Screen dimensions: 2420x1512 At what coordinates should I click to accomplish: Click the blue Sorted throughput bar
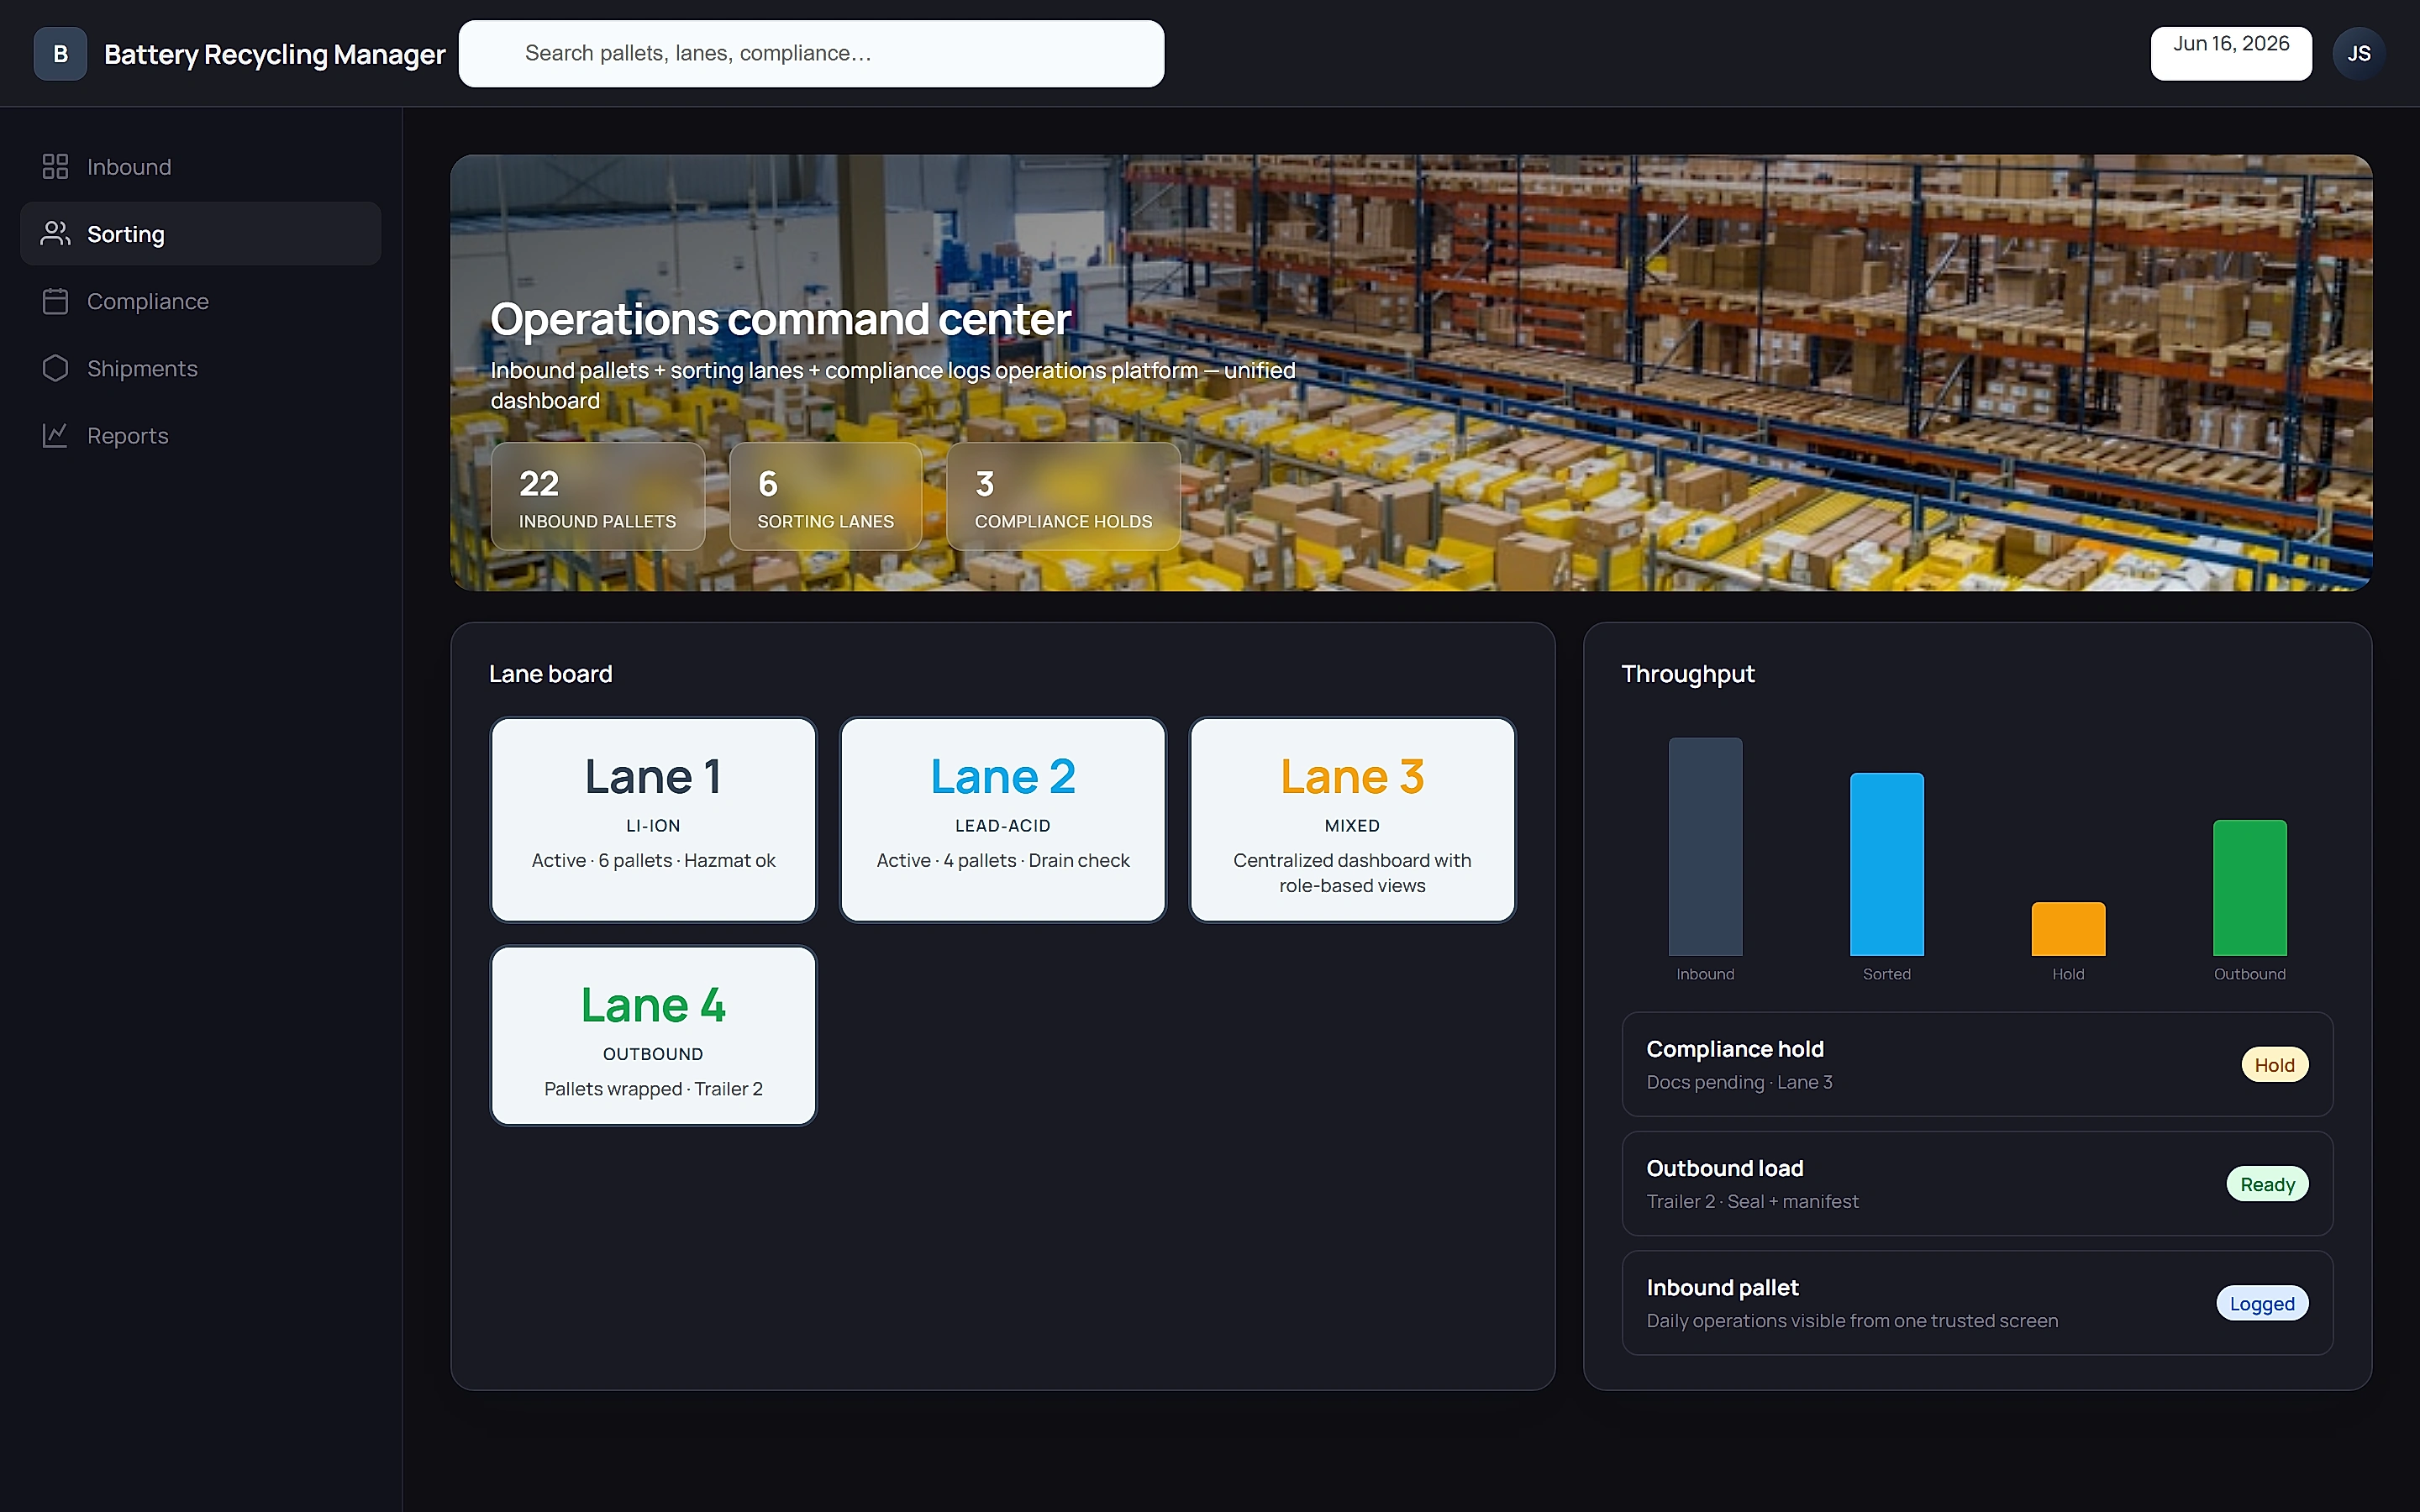click(1886, 864)
